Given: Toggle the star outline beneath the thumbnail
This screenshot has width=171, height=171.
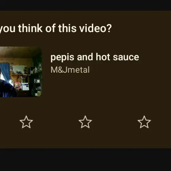Looking at the screenshot, I should click(26, 122).
